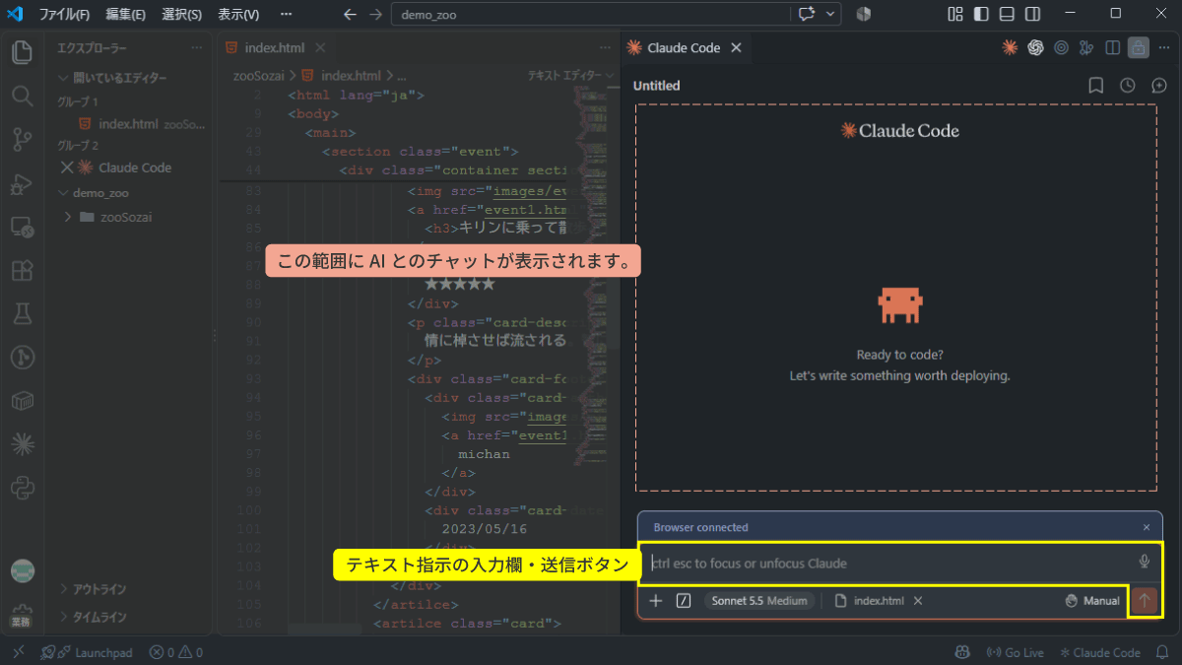Toggle the secondary sidebar layout button
The image size is (1182, 665).
coord(1032,14)
